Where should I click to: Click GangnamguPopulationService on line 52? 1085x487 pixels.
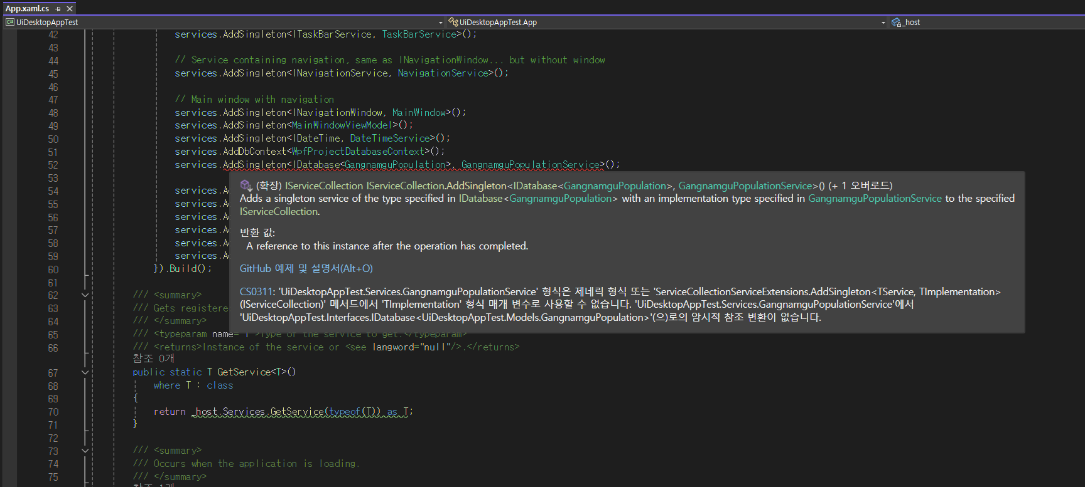[531, 164]
